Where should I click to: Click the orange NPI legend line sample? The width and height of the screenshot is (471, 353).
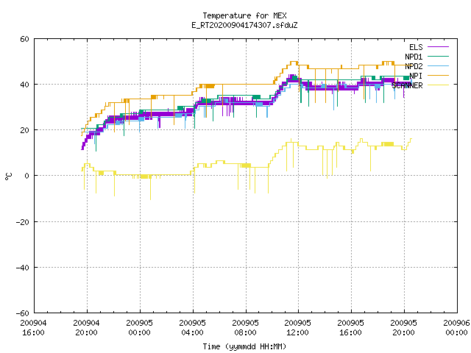pyautogui.click(x=438, y=75)
